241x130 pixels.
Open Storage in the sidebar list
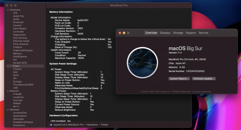pos(17,82)
